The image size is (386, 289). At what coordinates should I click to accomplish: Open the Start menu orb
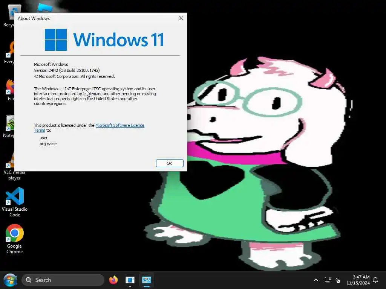point(10,280)
